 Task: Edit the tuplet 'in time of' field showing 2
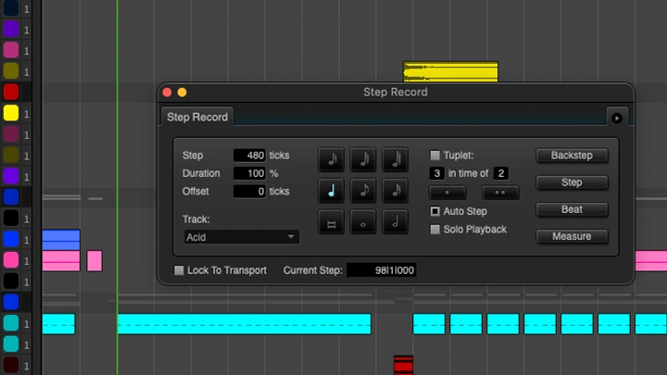(500, 173)
